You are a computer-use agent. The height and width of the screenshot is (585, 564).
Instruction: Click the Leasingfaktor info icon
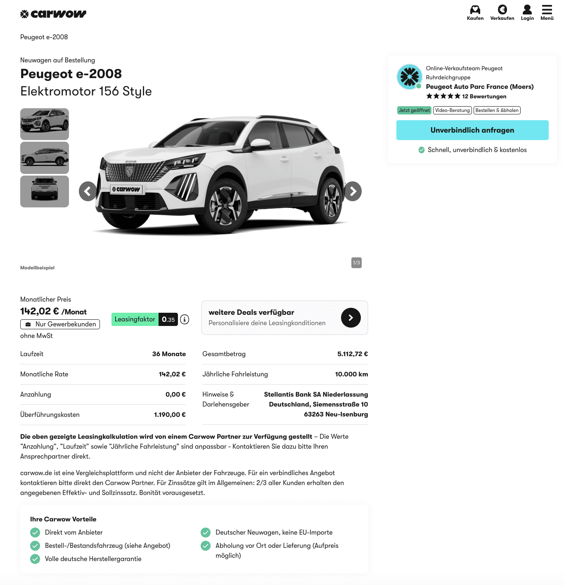tap(185, 319)
